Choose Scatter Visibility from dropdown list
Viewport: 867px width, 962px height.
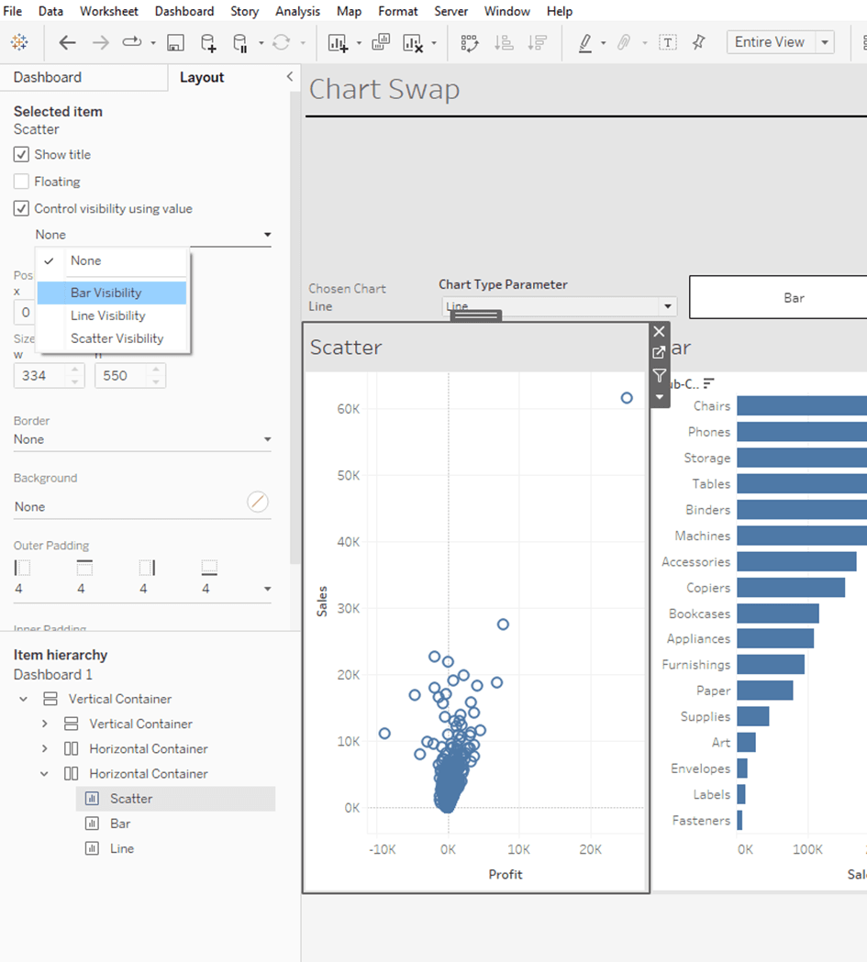pyautogui.click(x=112, y=338)
